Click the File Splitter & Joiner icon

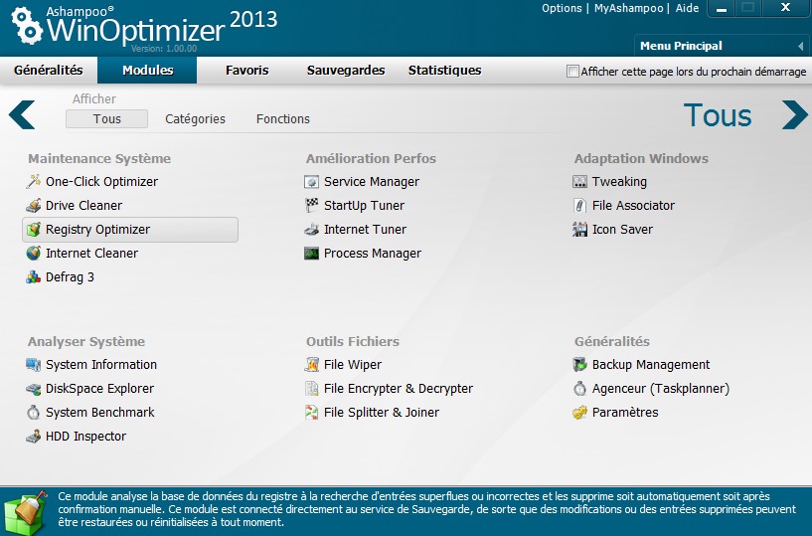click(x=311, y=412)
